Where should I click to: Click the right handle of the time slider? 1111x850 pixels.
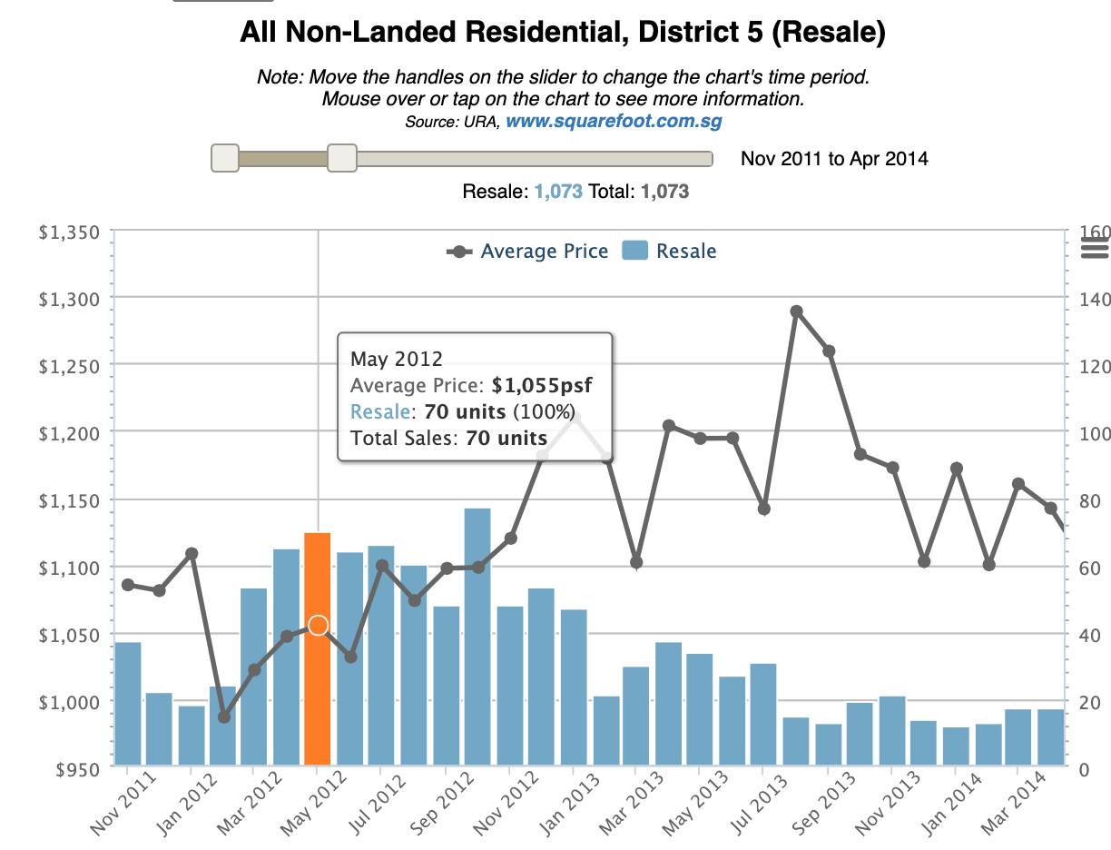tap(342, 158)
